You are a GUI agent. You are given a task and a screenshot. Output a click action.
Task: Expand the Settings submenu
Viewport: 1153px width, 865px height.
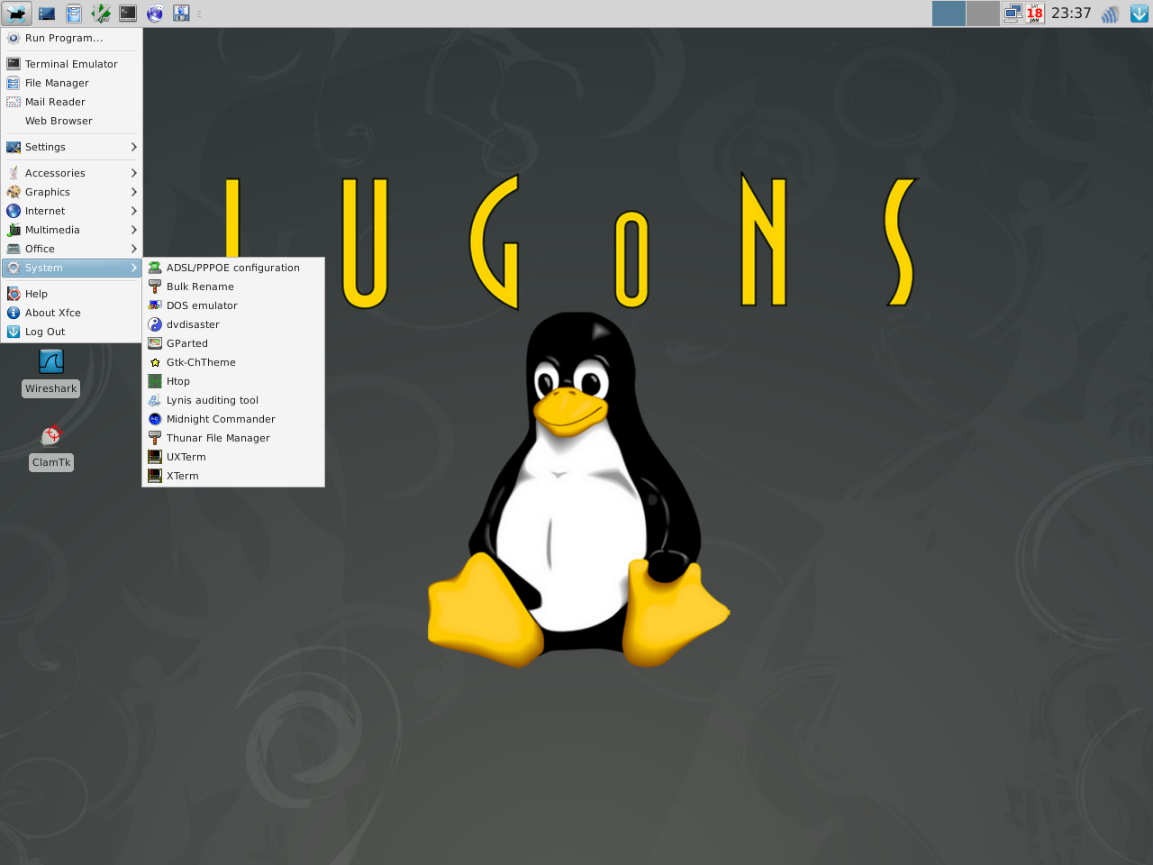click(x=71, y=147)
